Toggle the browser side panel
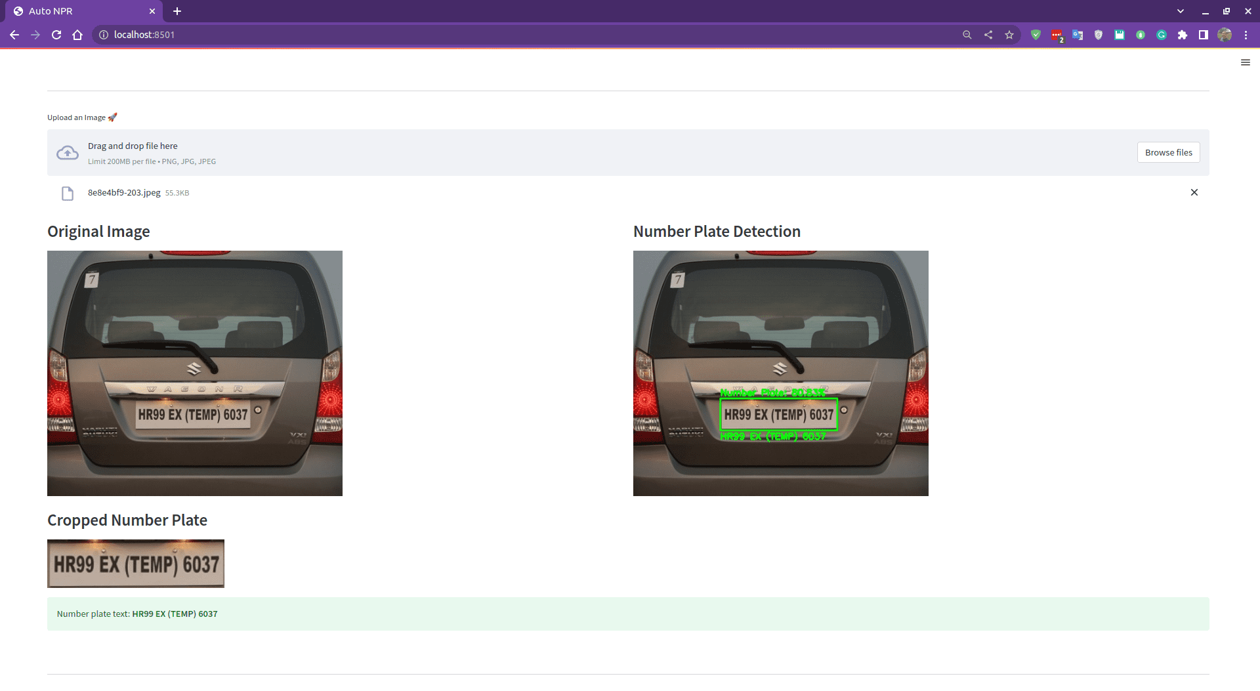1260x691 pixels. tap(1203, 35)
